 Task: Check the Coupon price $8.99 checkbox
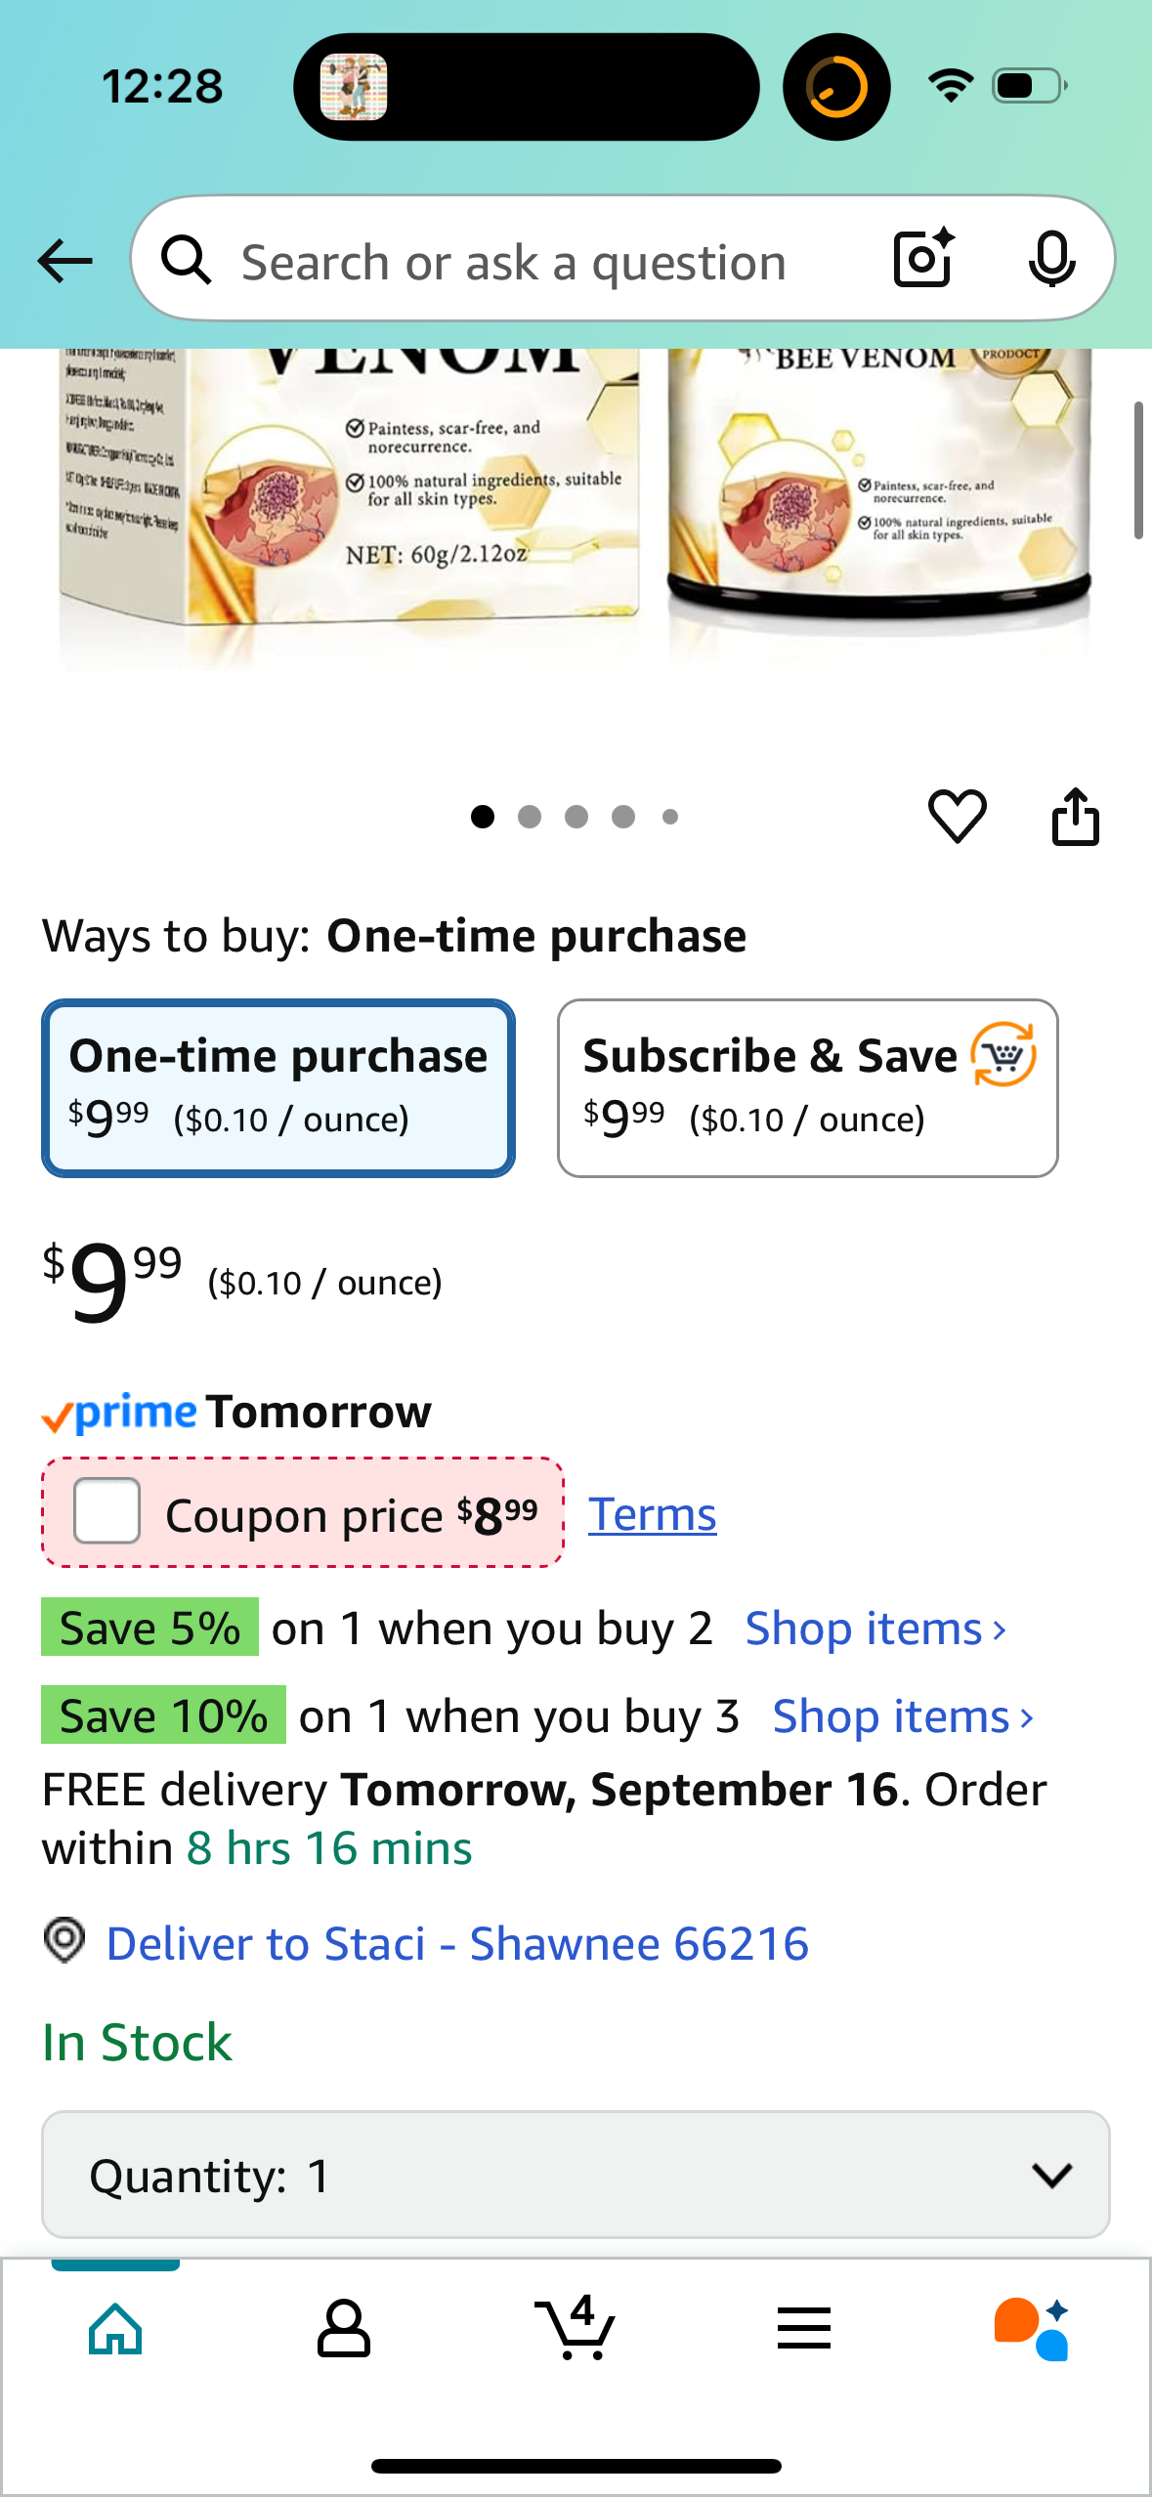pyautogui.click(x=107, y=1511)
